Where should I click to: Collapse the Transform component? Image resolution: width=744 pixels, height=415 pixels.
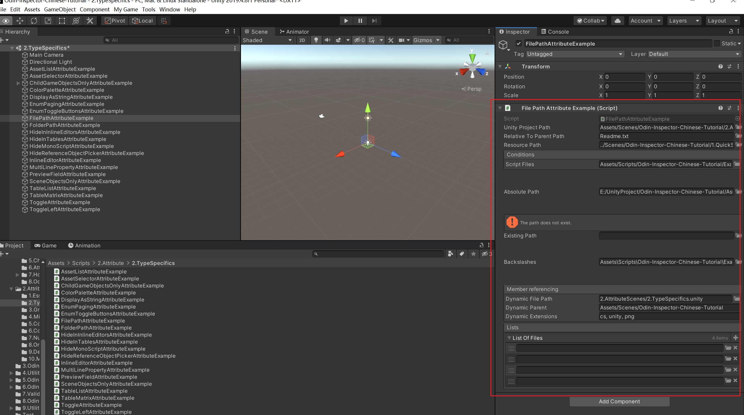point(500,67)
